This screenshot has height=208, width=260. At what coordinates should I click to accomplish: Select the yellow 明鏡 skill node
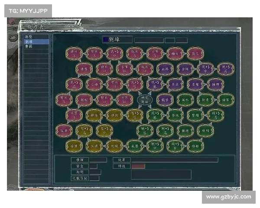(x=114, y=146)
